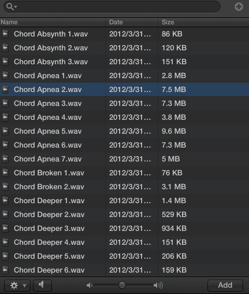Click audio file icon for Chord Apnea 5.wav
This screenshot has width=249, height=294.
5,131
